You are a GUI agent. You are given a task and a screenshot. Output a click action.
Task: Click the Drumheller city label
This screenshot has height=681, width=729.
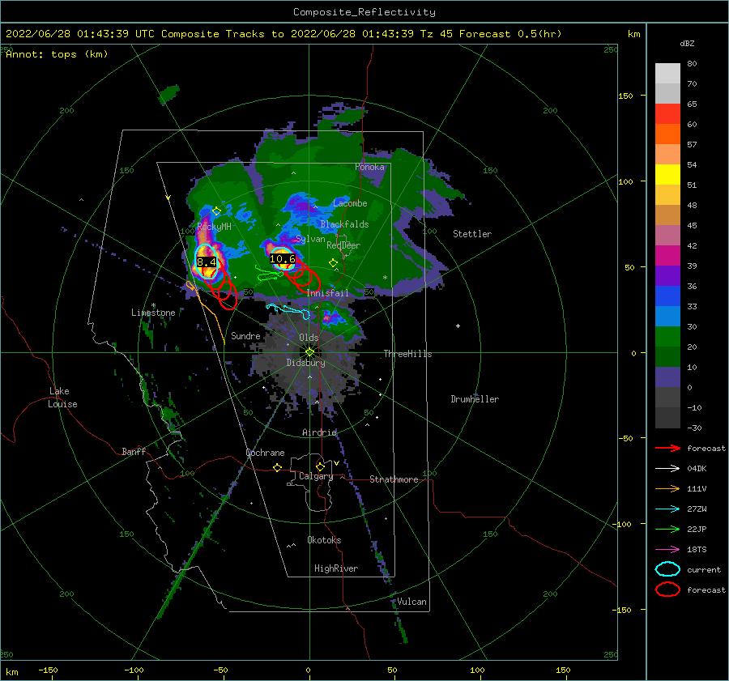[x=475, y=399]
